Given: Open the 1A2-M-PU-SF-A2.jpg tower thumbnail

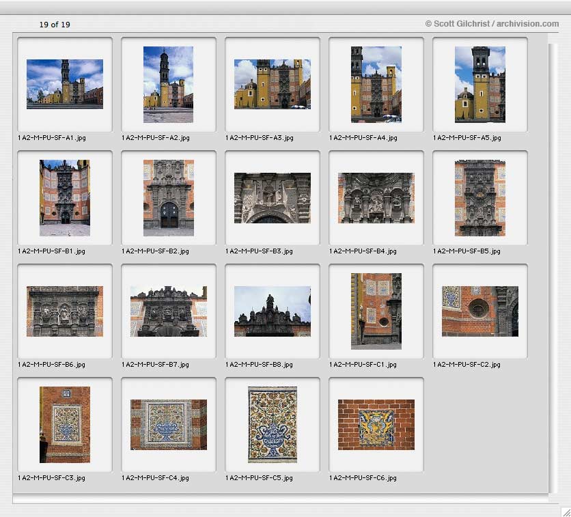Looking at the screenshot, I should click(168, 85).
